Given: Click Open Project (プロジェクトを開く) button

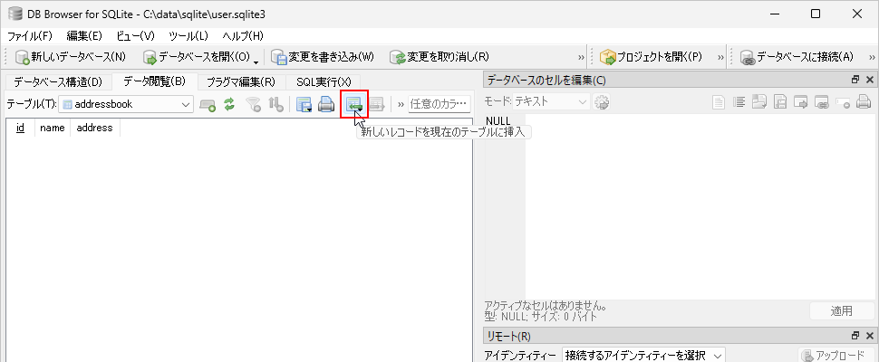Looking at the screenshot, I should click(651, 57).
